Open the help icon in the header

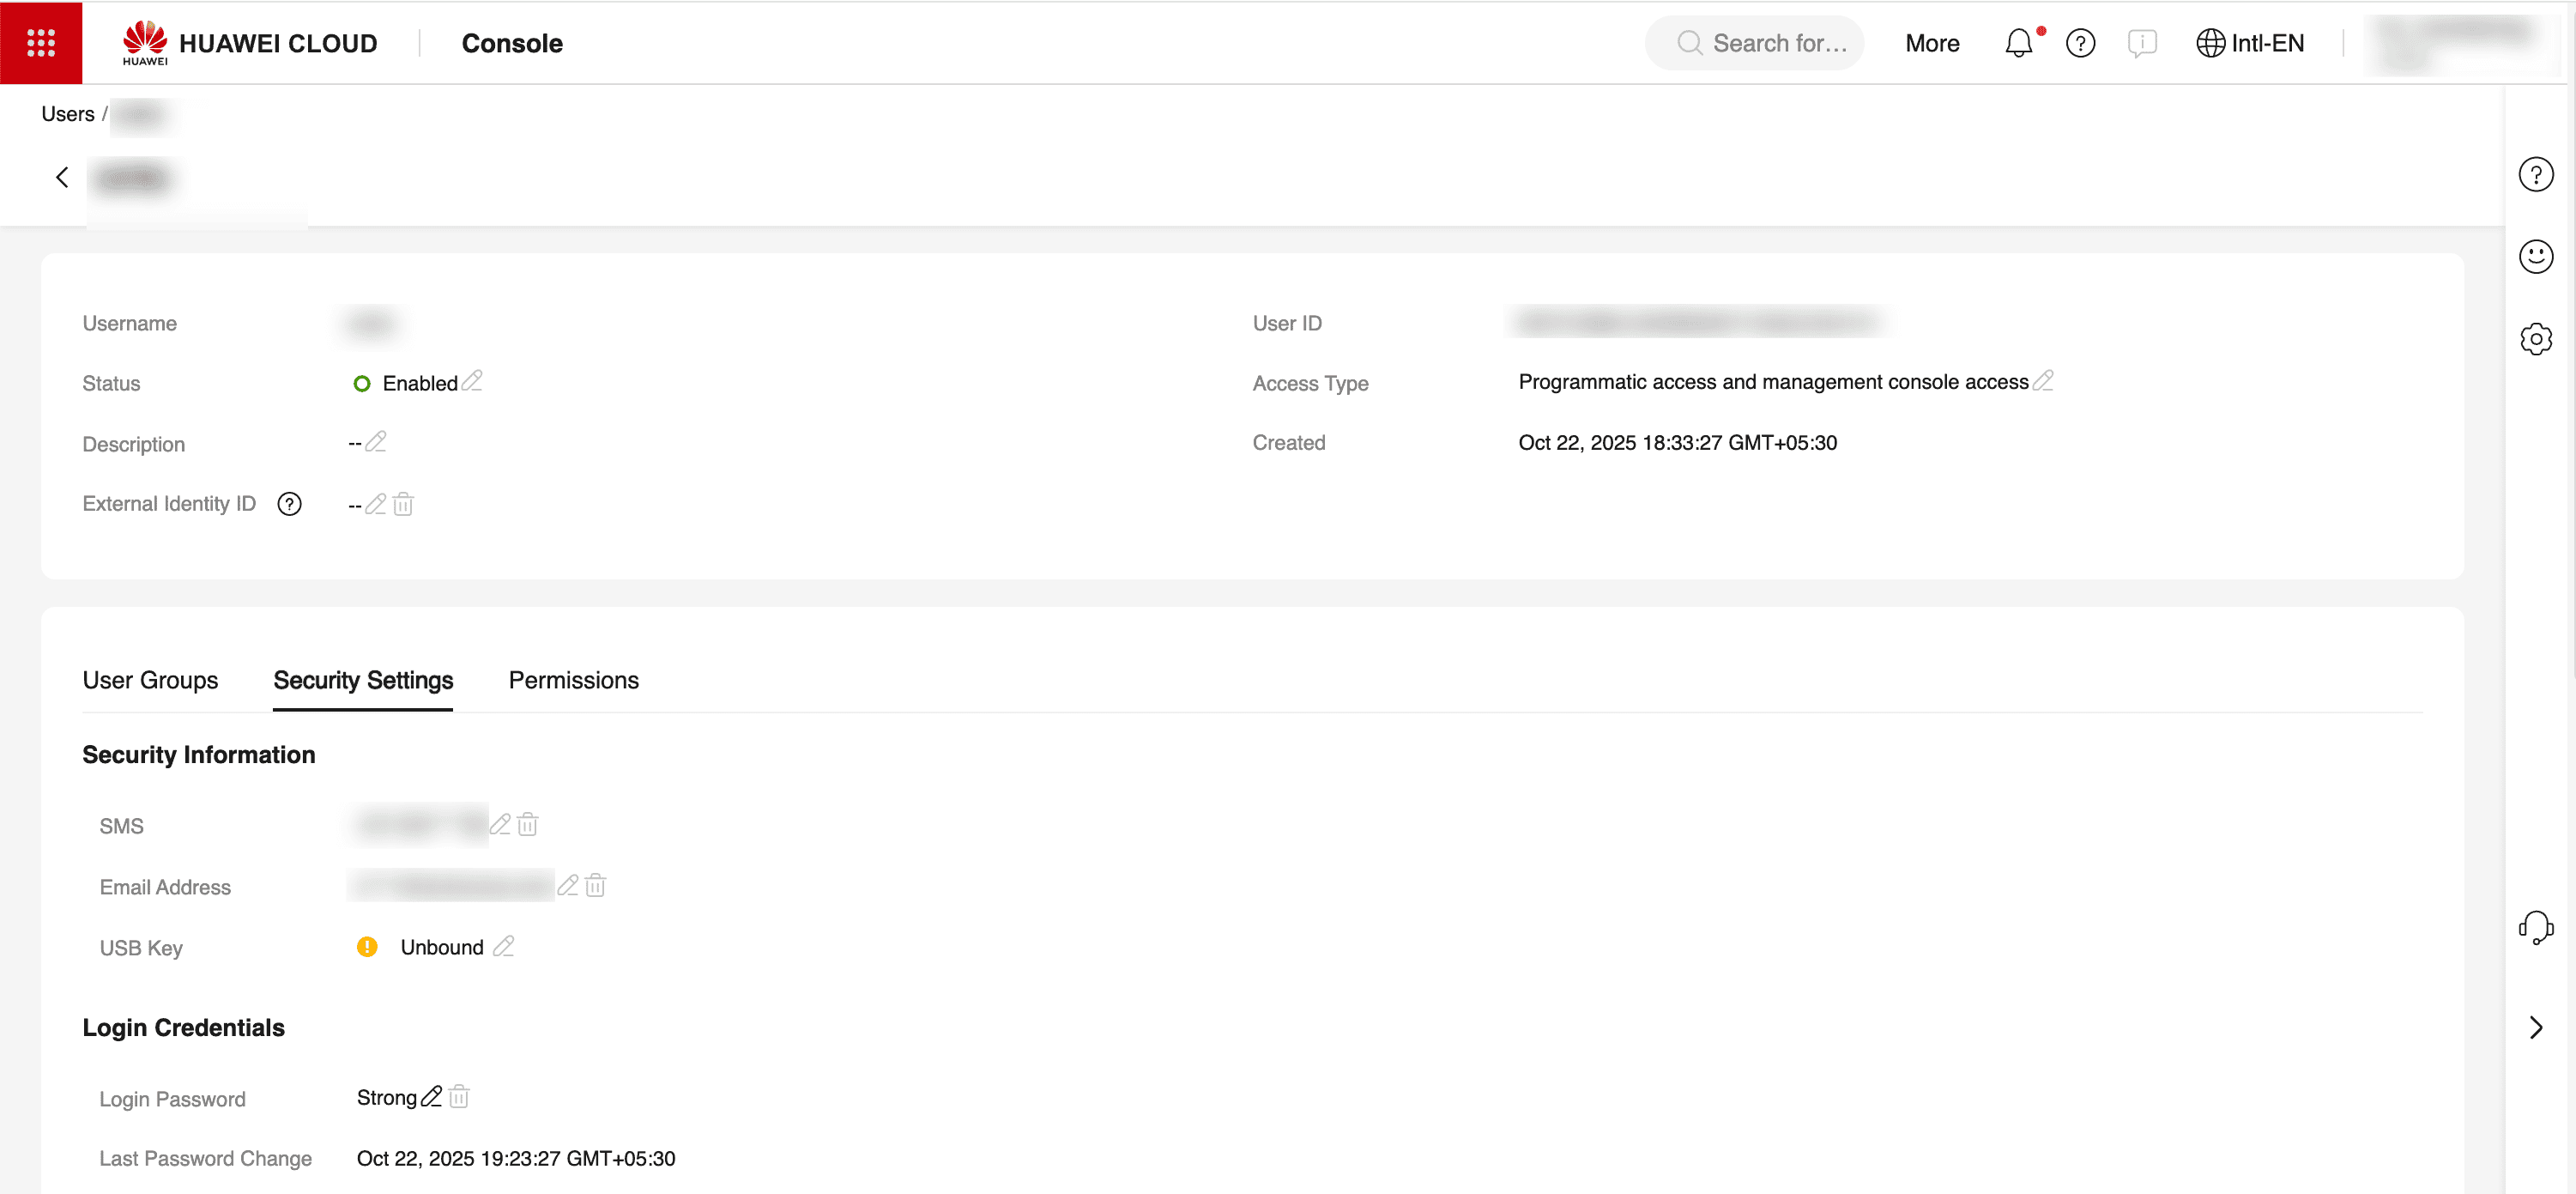tap(2081, 43)
